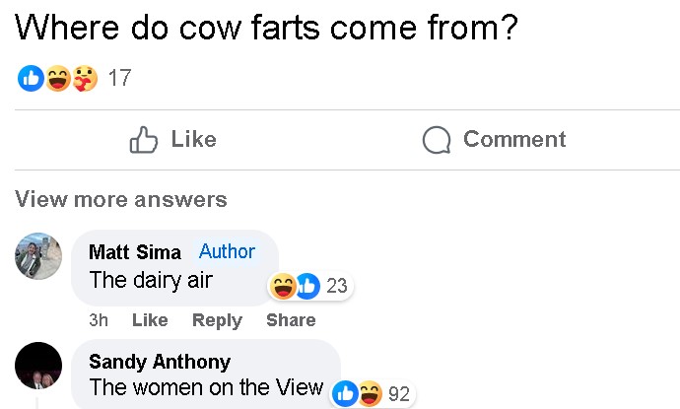This screenshot has height=409, width=680.
Task: Share Matt Sima's comment
Action: coord(291,320)
